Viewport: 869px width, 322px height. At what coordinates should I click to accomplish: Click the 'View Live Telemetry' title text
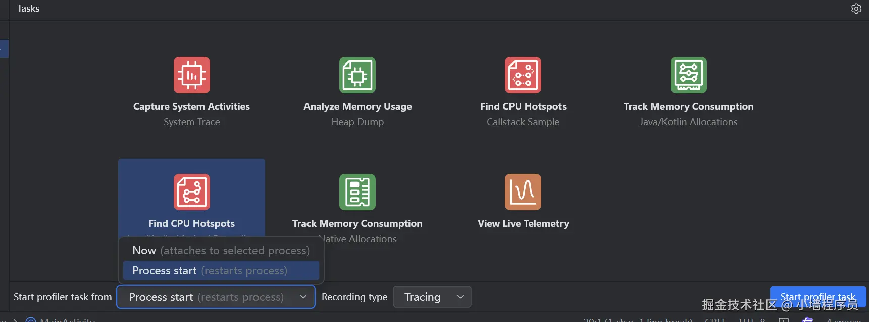(523, 224)
